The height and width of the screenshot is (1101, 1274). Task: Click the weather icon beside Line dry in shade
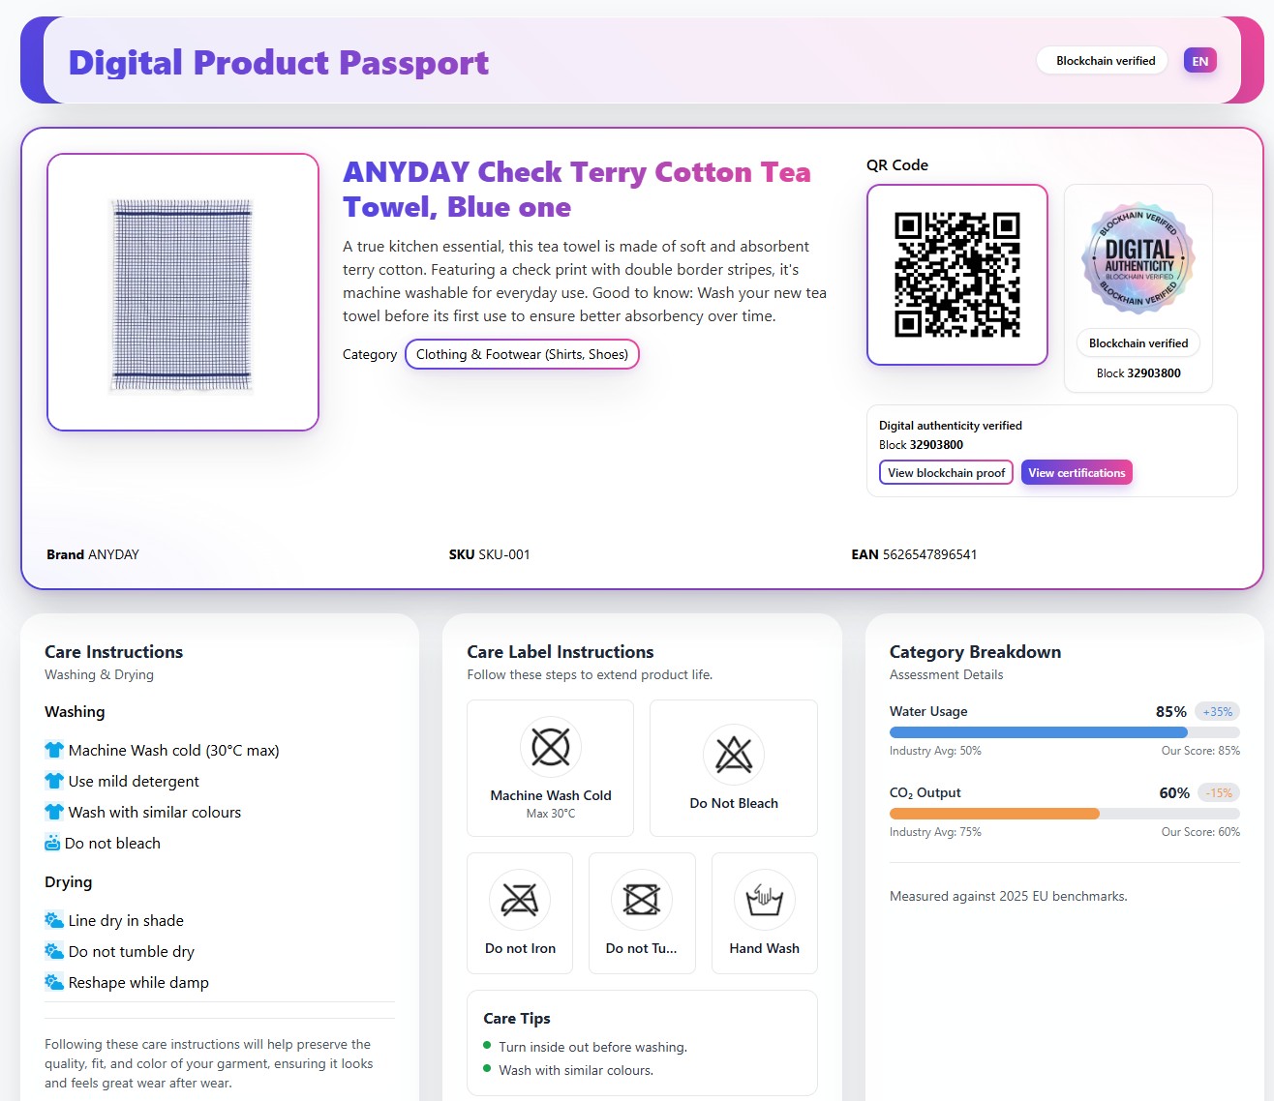tap(54, 920)
